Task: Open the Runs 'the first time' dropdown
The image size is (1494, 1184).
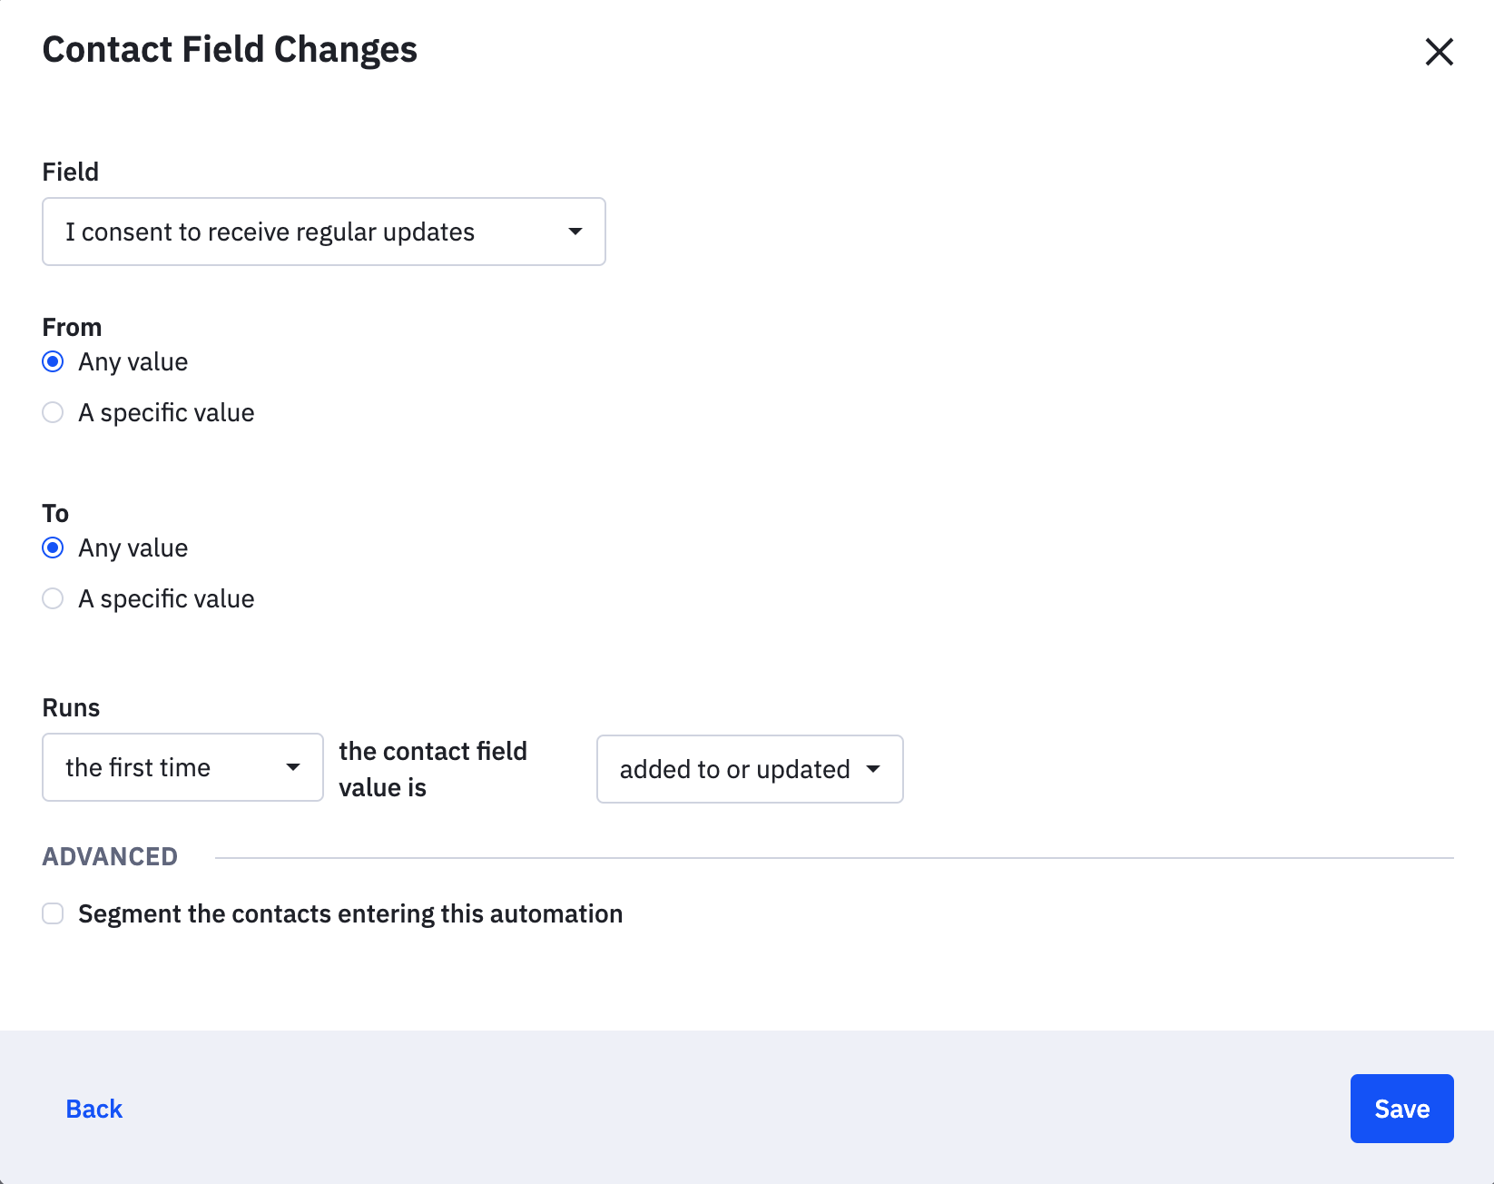Action: (x=182, y=767)
